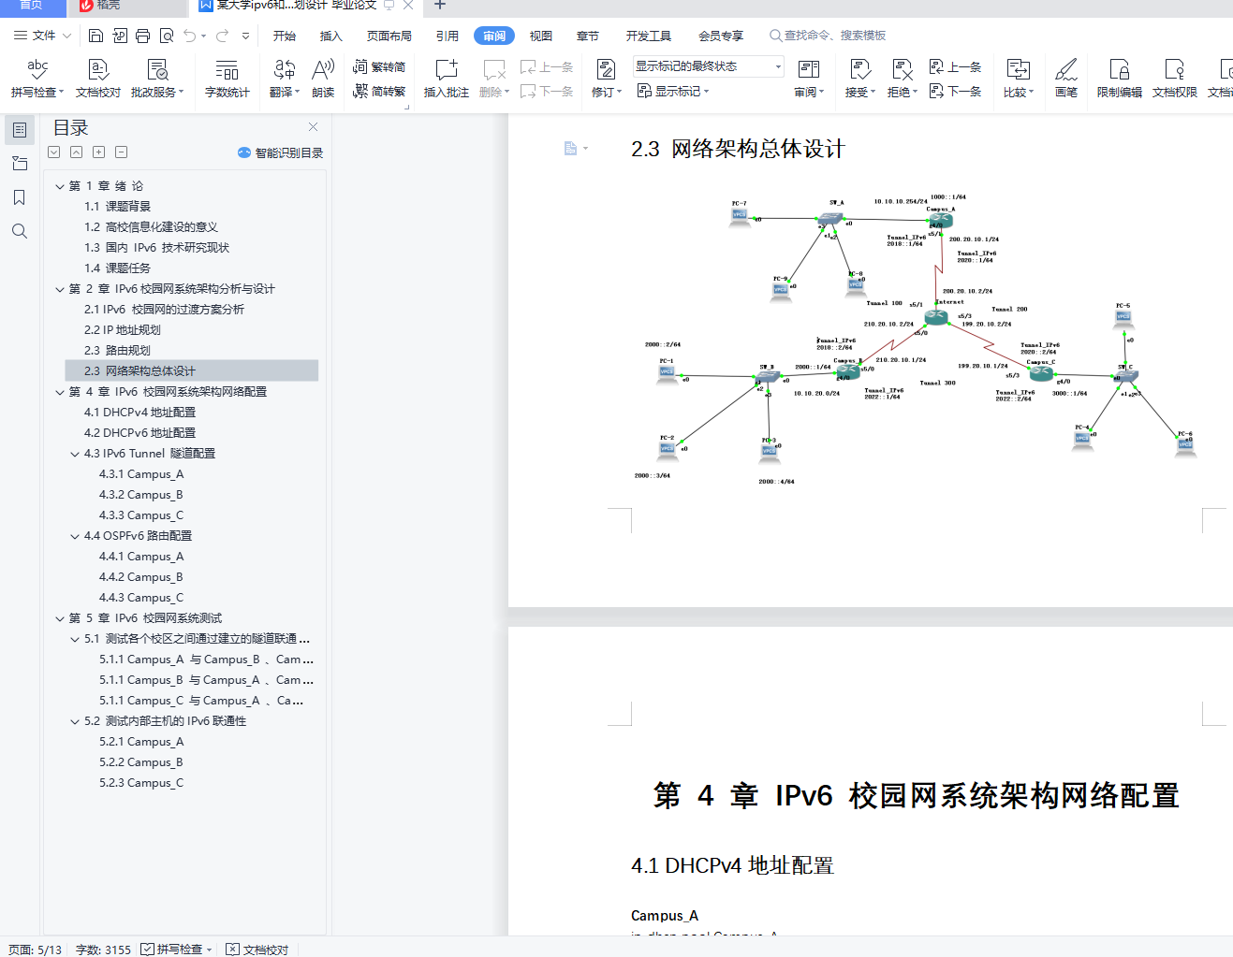1233x957 pixels.
Task: Show the outline 目录 pane in sidebar
Action: pos(20,130)
